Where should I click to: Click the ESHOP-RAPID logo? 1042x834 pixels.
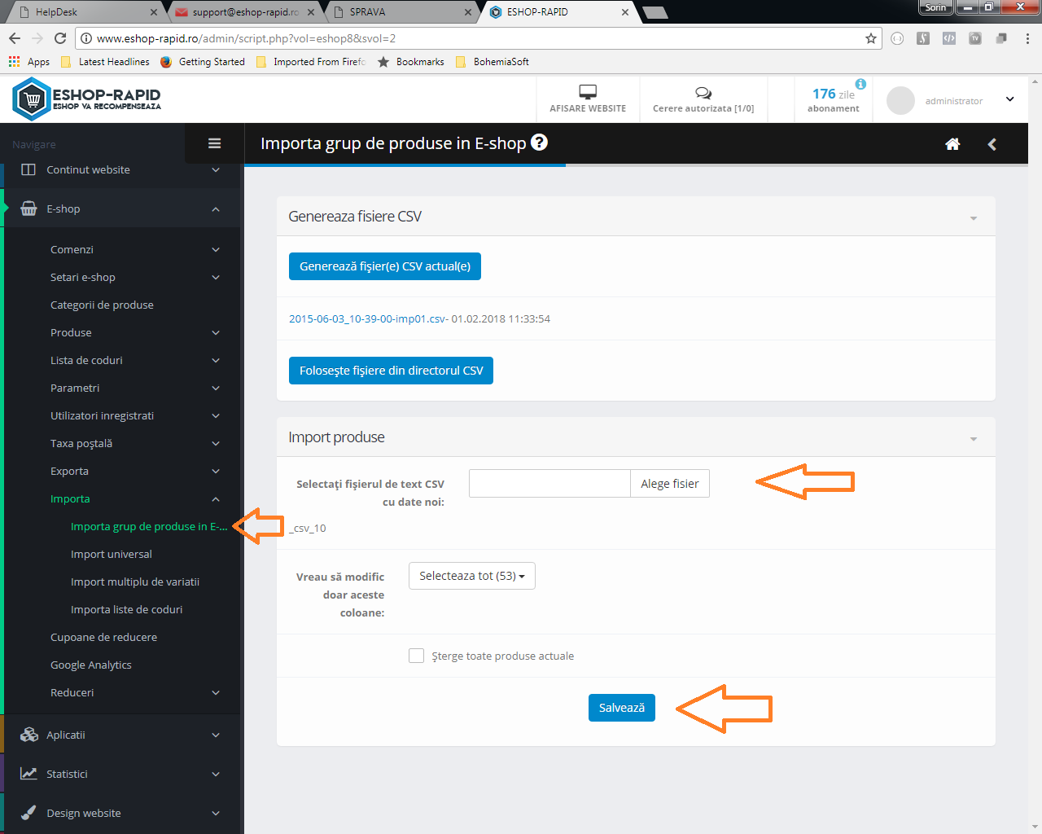coord(87,99)
